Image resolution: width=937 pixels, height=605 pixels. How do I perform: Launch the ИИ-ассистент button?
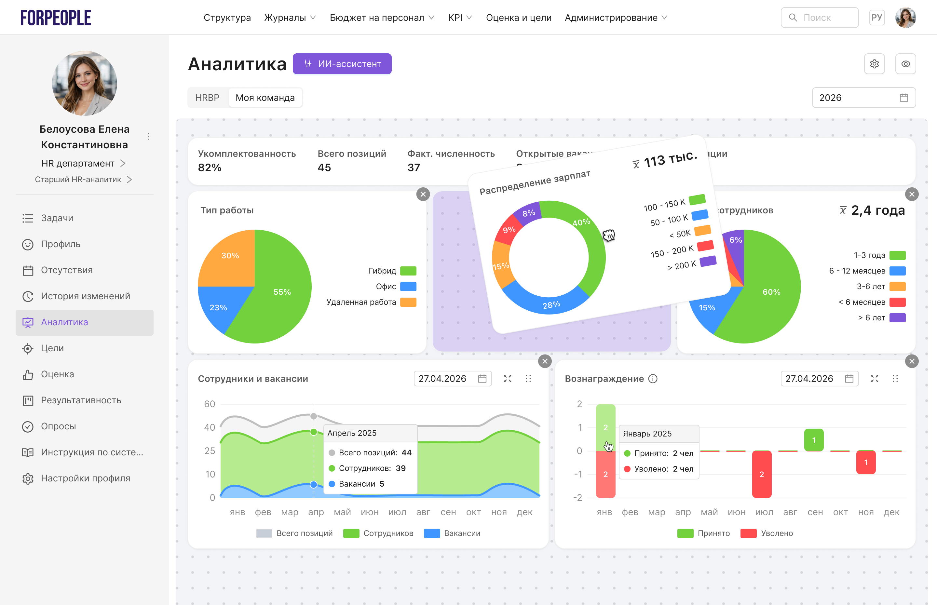click(x=342, y=64)
